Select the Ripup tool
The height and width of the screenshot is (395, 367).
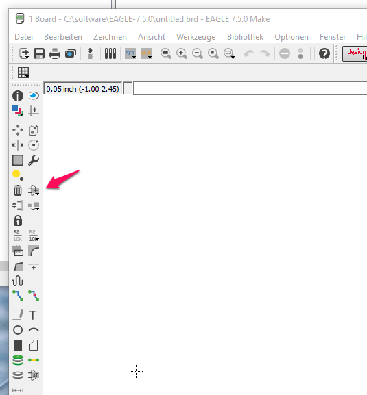pos(34,296)
